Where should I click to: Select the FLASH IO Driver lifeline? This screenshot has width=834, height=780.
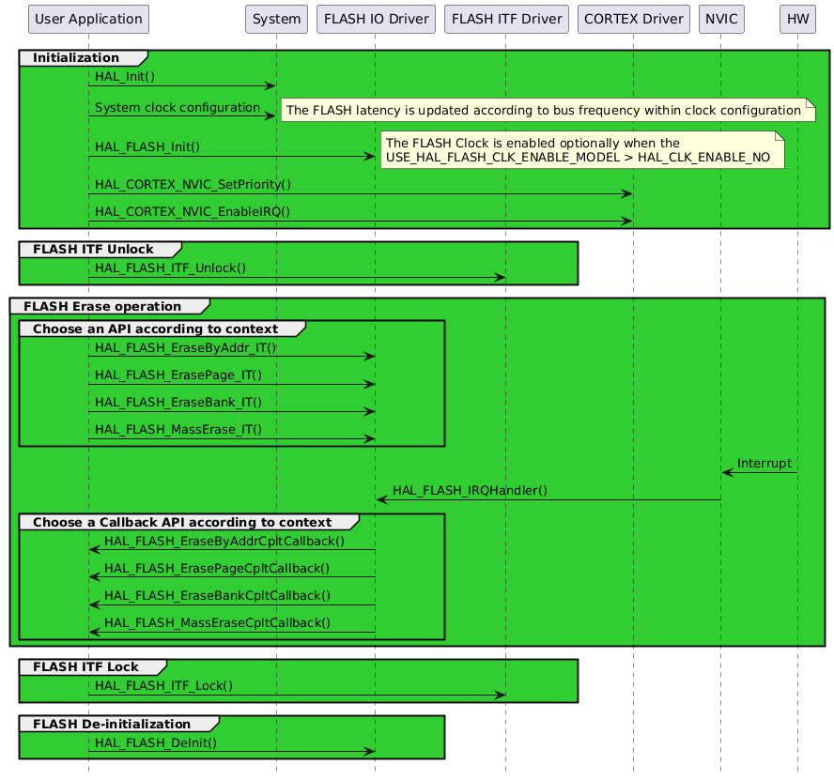click(375, 19)
